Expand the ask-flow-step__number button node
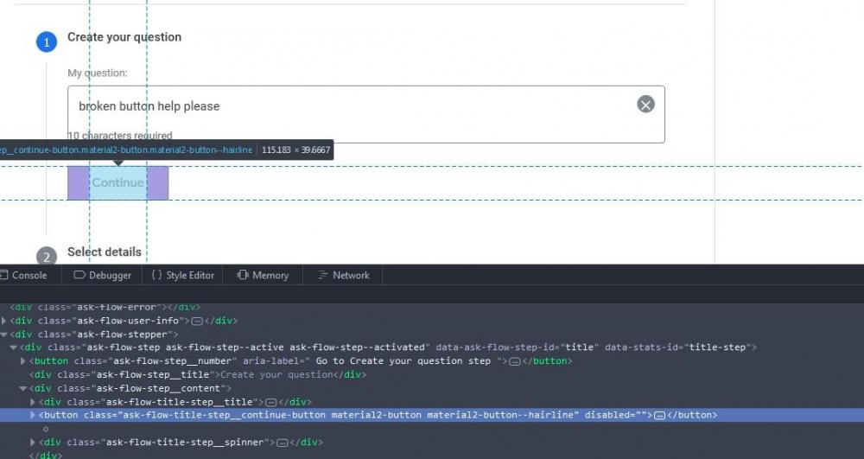 point(23,361)
